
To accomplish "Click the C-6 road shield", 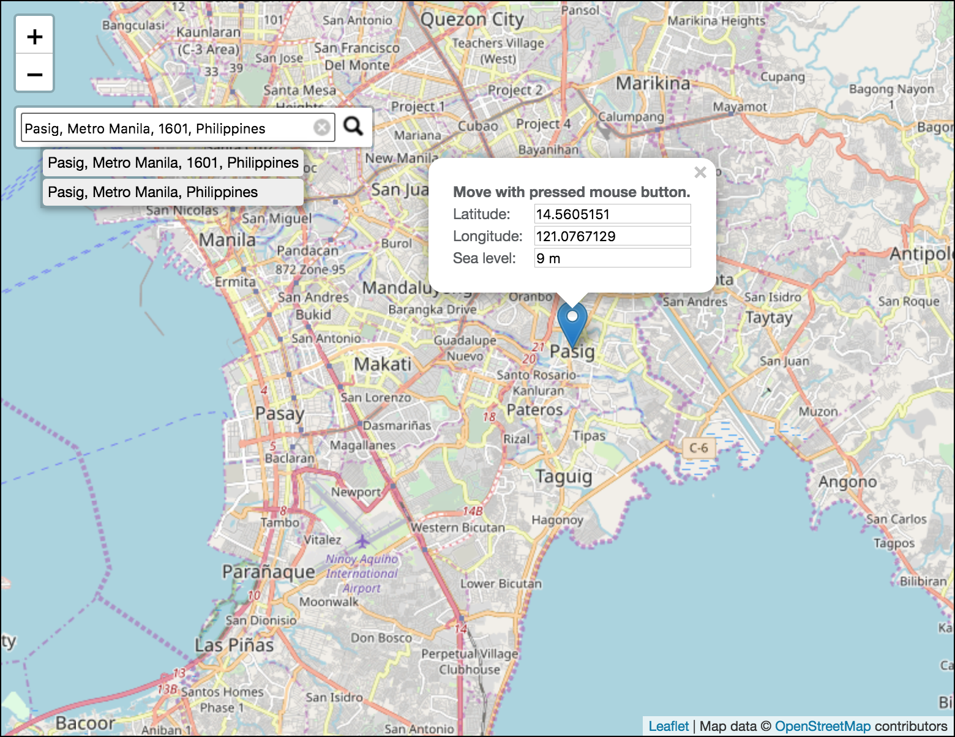I will (698, 448).
